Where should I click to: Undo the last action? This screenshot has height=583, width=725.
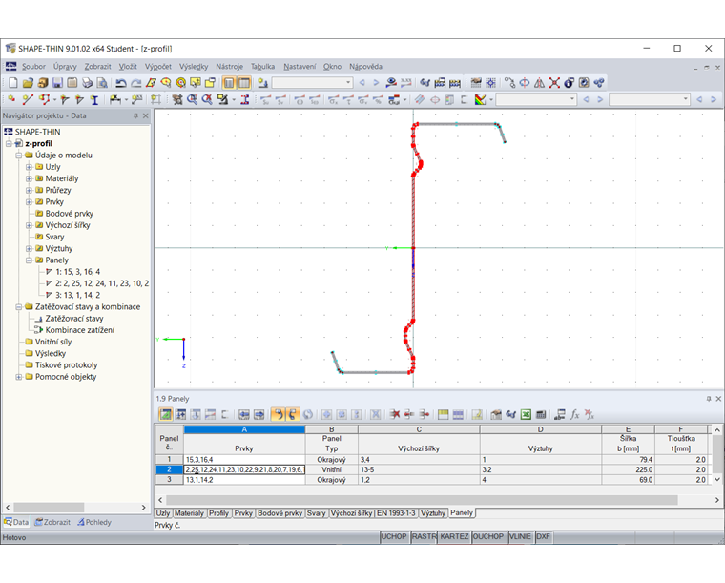[121, 83]
